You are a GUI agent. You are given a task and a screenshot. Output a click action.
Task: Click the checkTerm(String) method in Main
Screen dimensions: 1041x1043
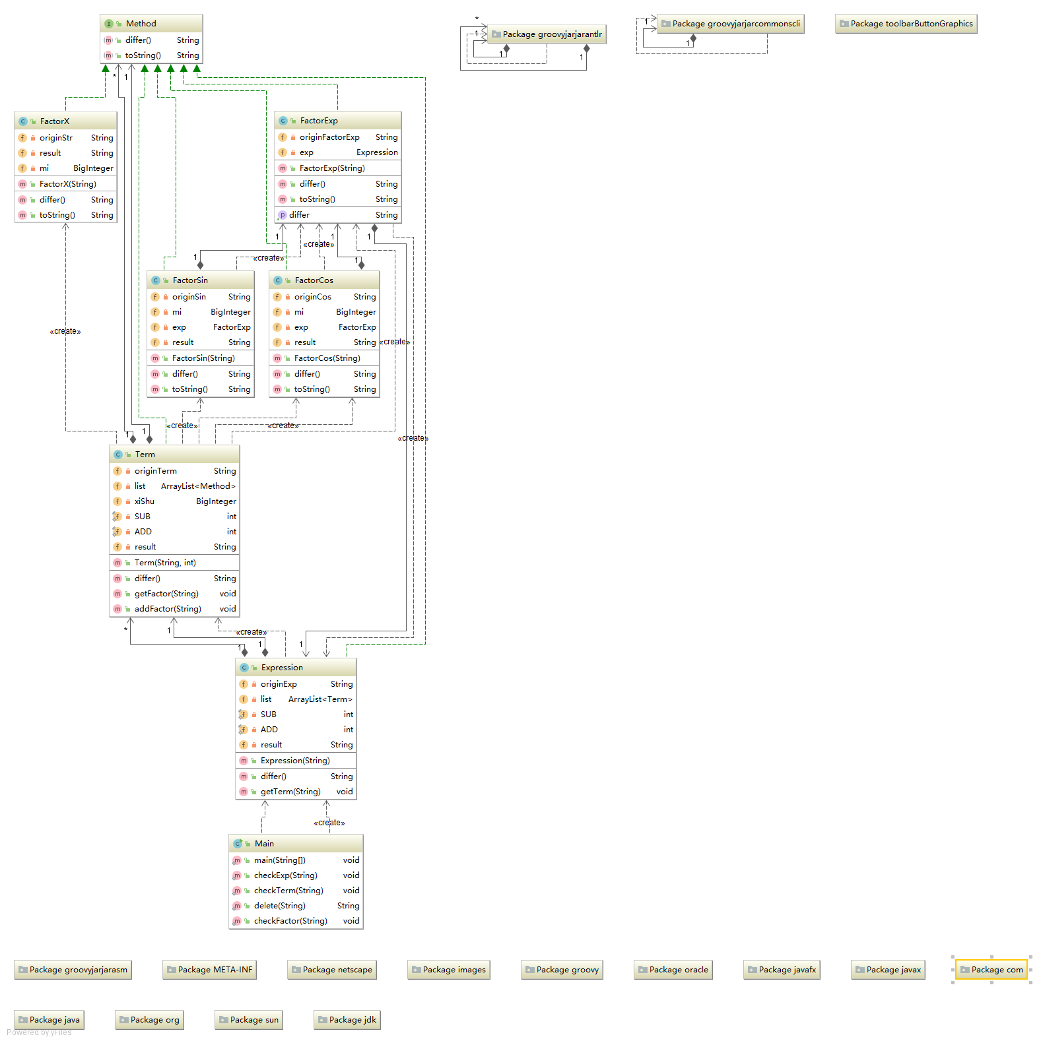pos(296,891)
